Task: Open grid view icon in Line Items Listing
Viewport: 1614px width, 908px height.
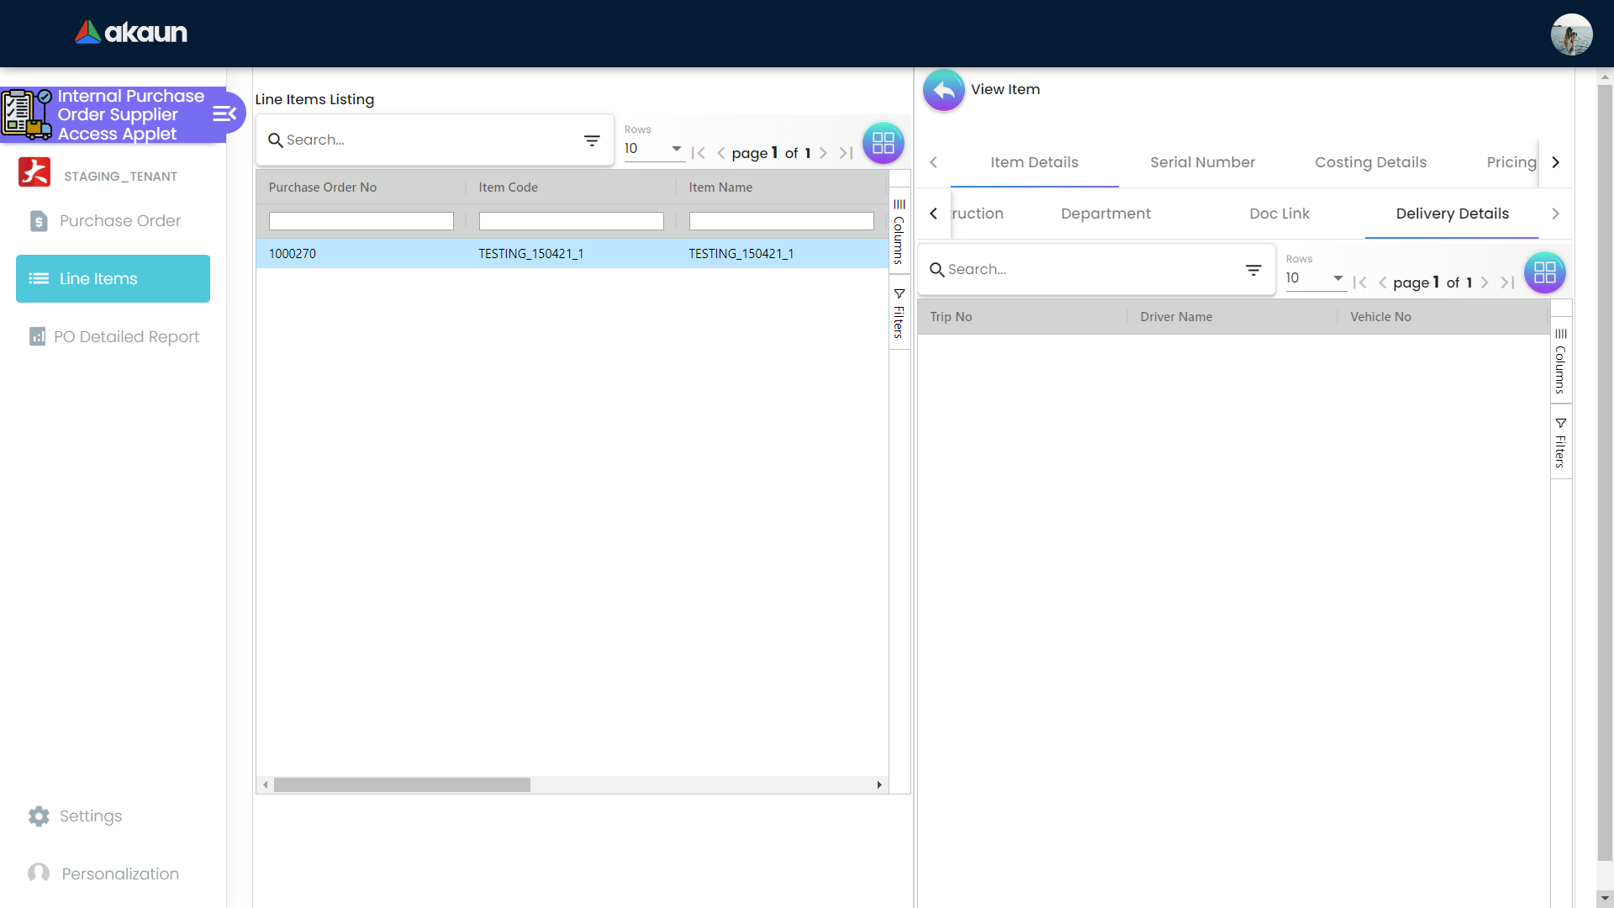Action: [883, 143]
